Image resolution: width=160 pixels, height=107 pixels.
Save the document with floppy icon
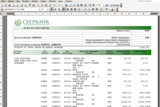tap(9, 5)
